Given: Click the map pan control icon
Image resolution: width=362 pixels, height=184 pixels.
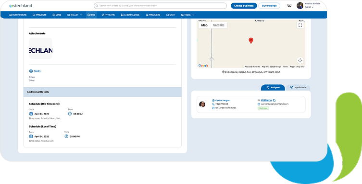Looking at the screenshot, I should (300, 60).
